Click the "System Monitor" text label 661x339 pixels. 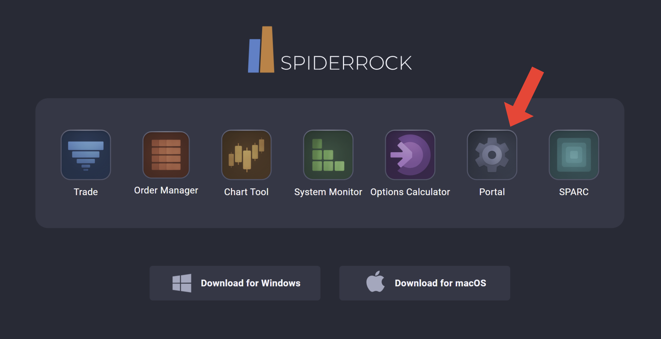(328, 192)
